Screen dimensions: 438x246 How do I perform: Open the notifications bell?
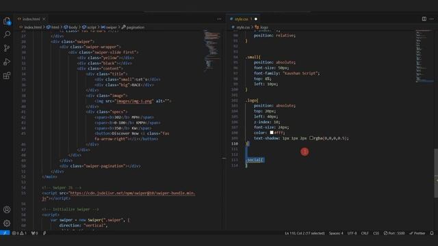coord(432,233)
